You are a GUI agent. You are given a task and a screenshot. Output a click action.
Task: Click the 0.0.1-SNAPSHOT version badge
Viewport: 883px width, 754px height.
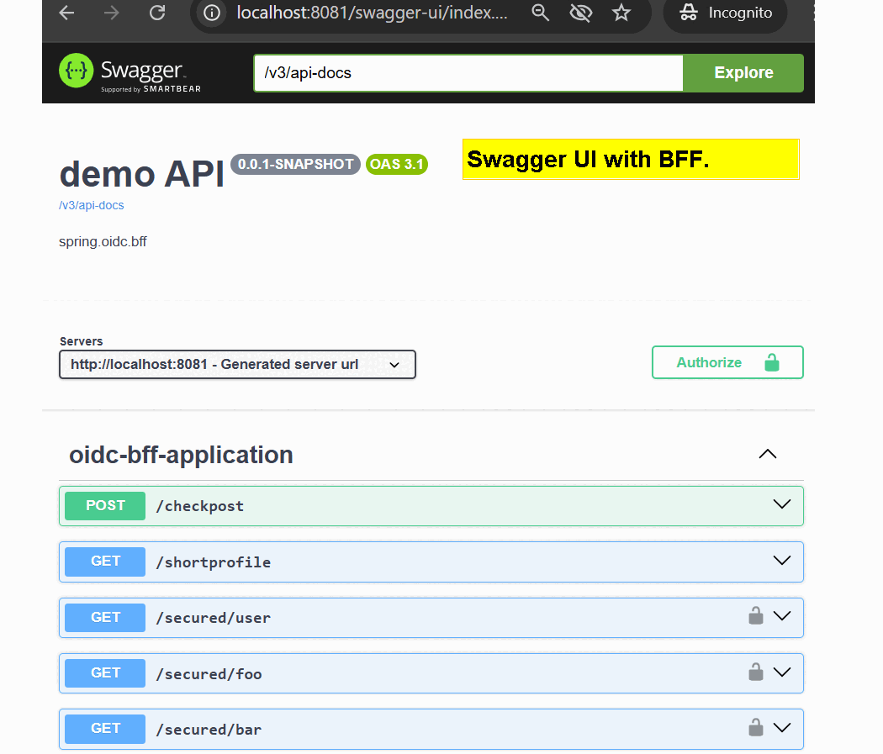point(295,164)
